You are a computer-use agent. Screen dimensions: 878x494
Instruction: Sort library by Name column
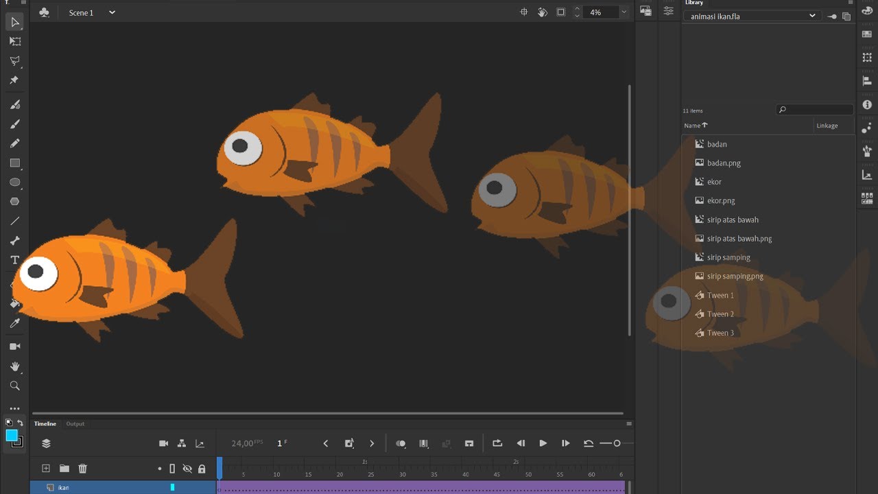click(696, 126)
